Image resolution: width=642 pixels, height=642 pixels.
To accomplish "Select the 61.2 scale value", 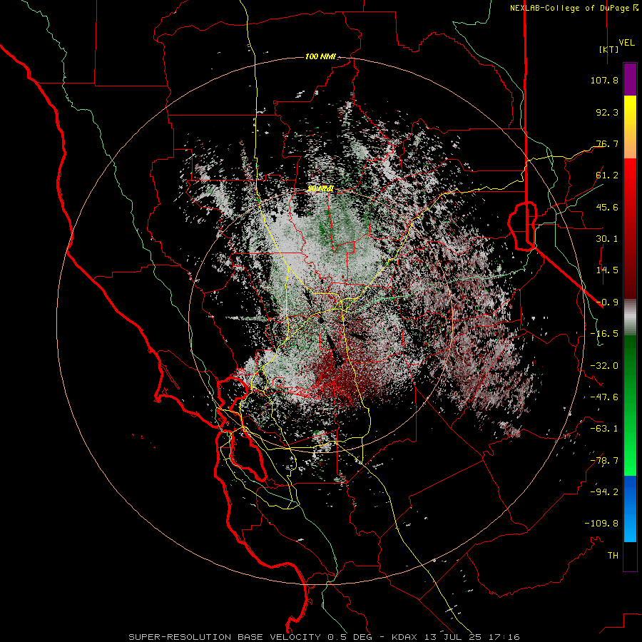I will coord(607,175).
